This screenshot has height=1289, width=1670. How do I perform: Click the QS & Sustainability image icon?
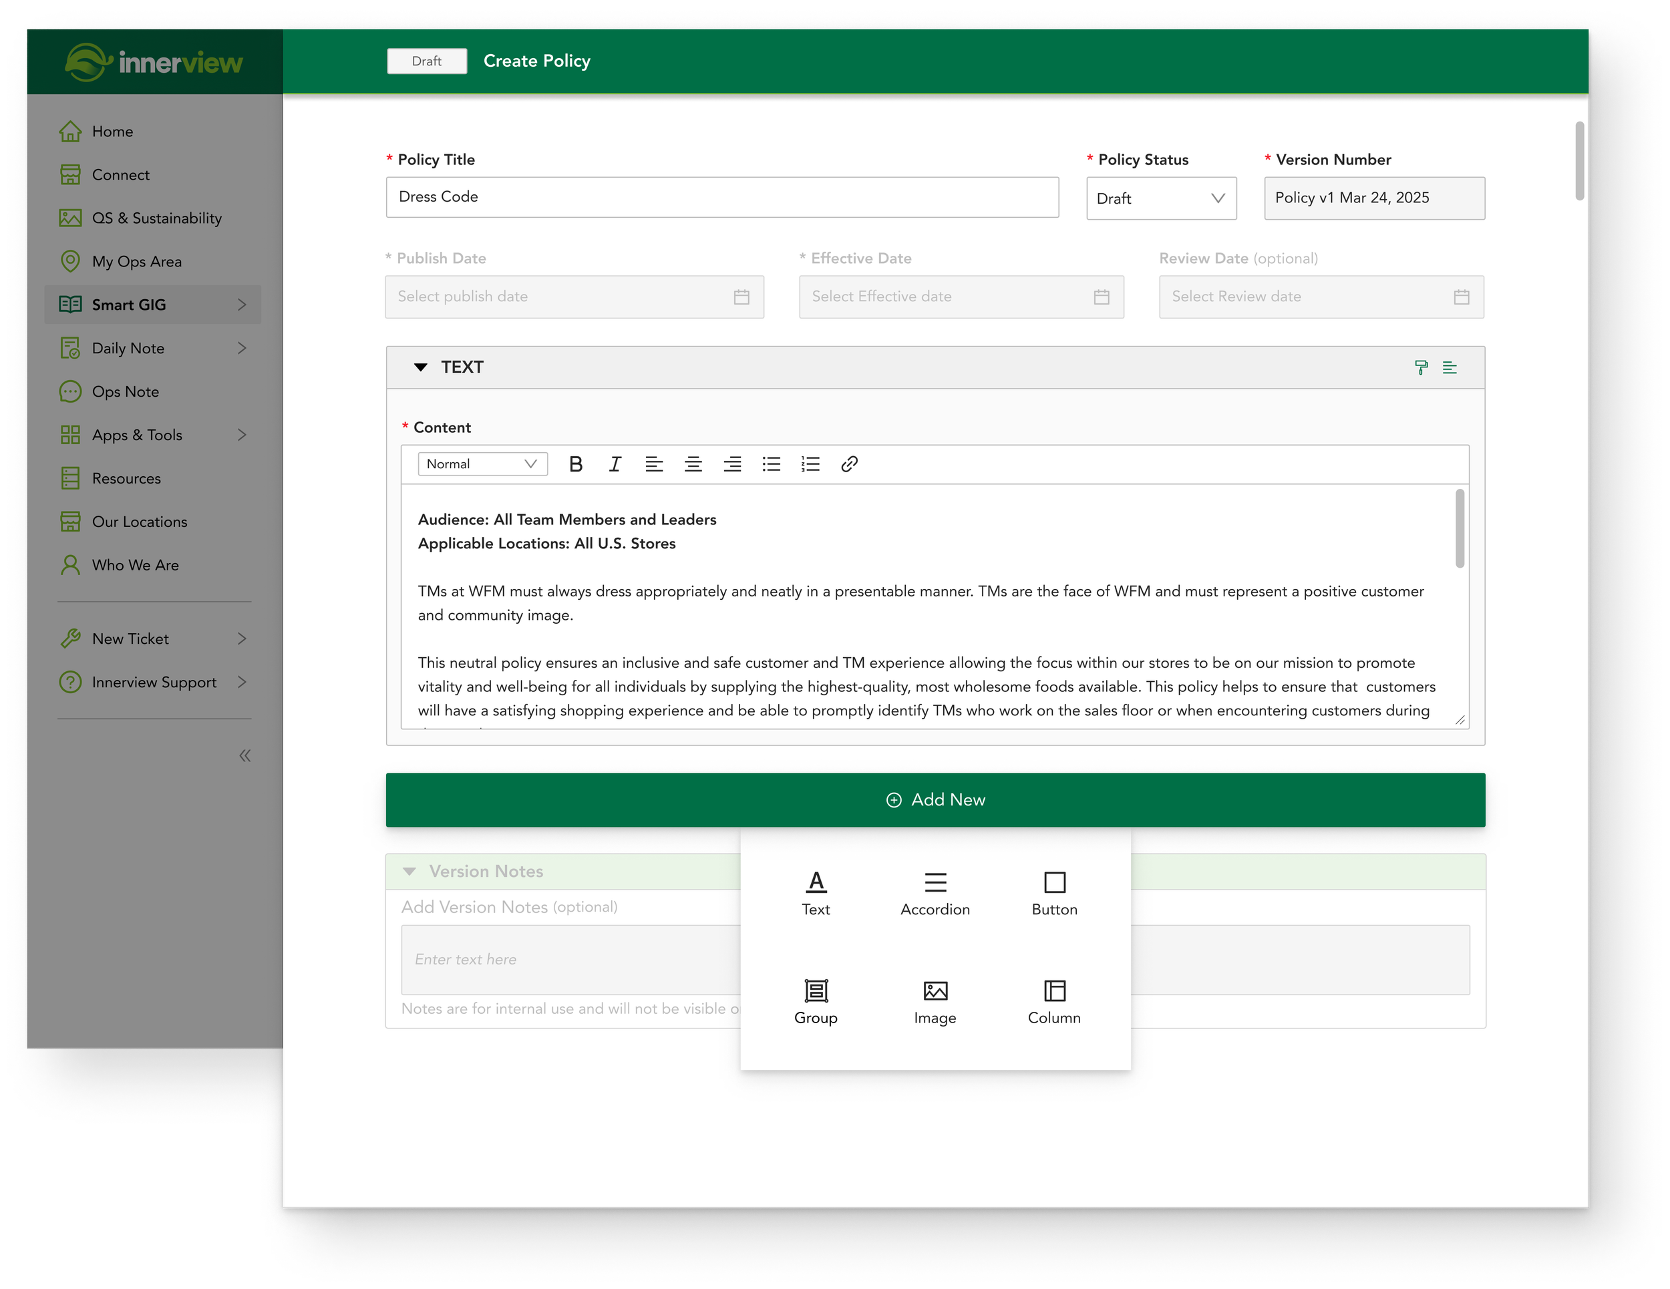pyautogui.click(x=70, y=218)
